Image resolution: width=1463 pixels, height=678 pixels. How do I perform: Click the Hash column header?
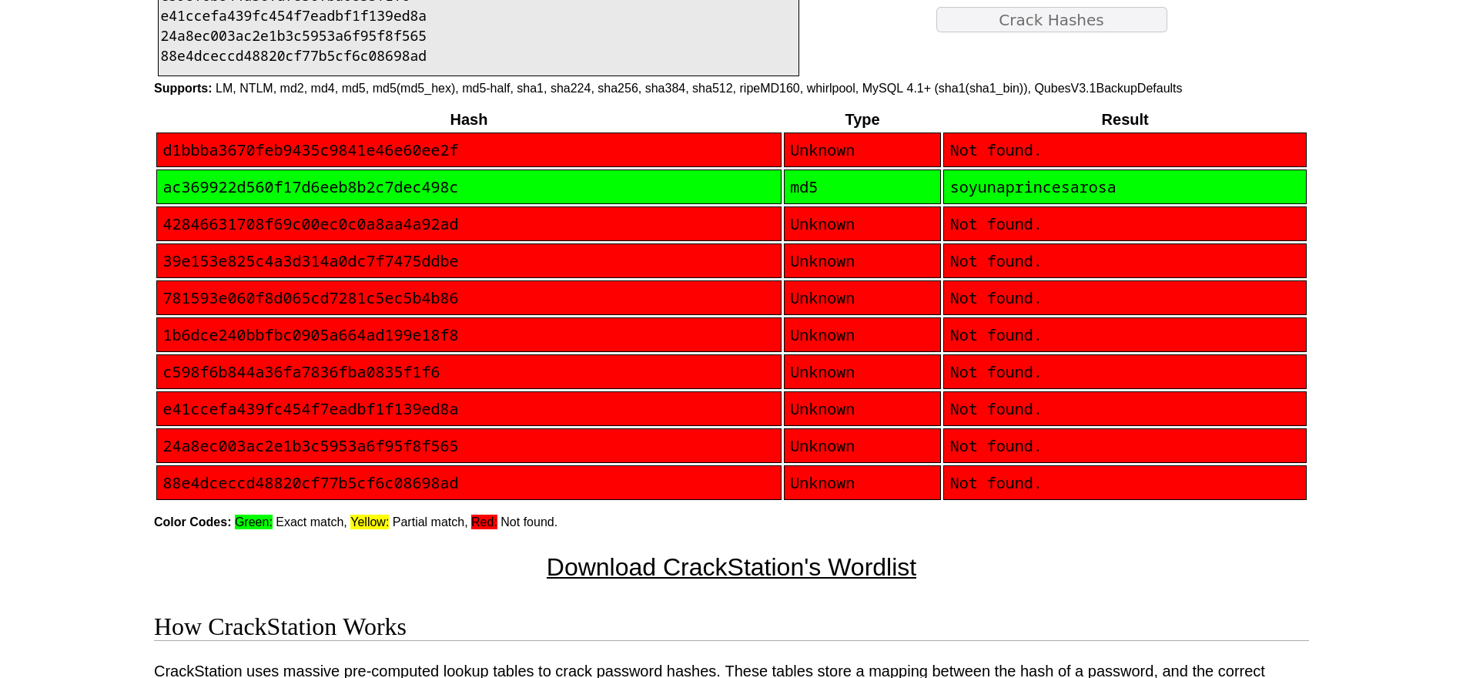pyautogui.click(x=469, y=119)
